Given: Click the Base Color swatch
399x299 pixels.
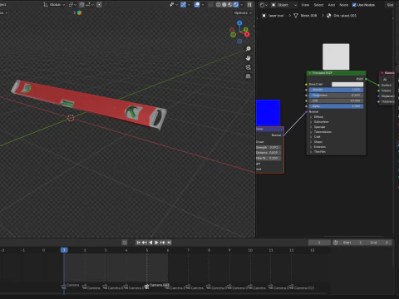Looking at the screenshot, I should [x=347, y=84].
